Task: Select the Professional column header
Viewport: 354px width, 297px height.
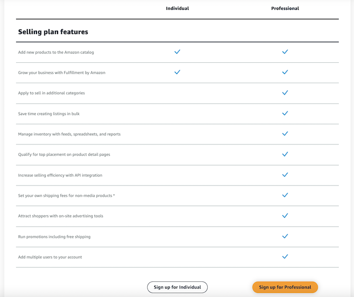Action: [285, 8]
